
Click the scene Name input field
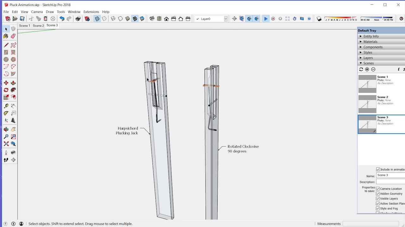point(390,175)
